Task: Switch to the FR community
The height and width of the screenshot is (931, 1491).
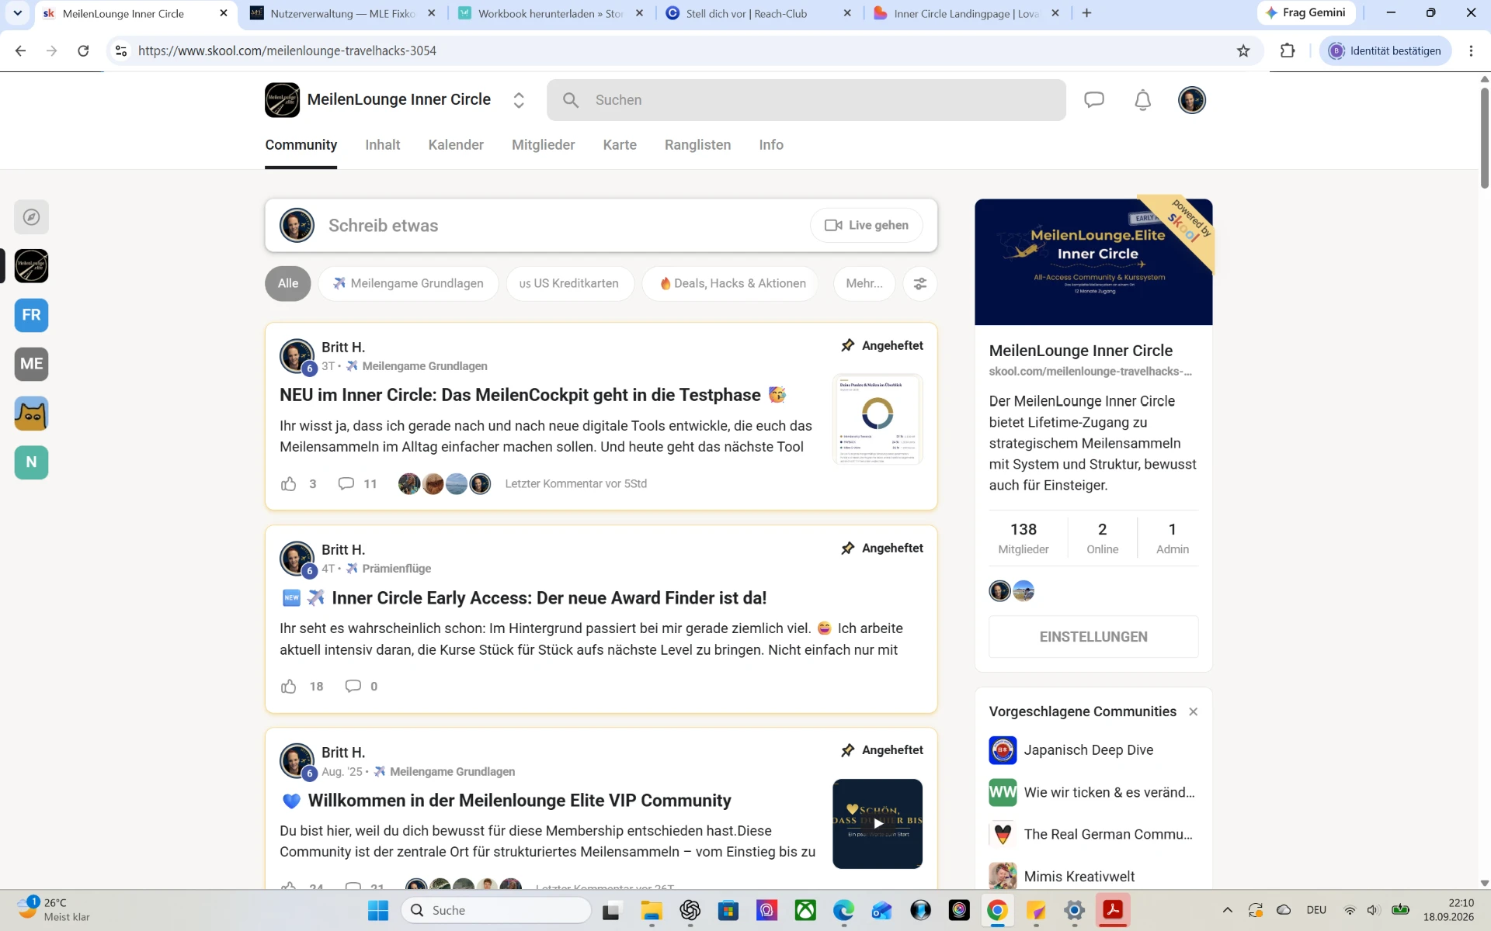Action: click(x=31, y=315)
